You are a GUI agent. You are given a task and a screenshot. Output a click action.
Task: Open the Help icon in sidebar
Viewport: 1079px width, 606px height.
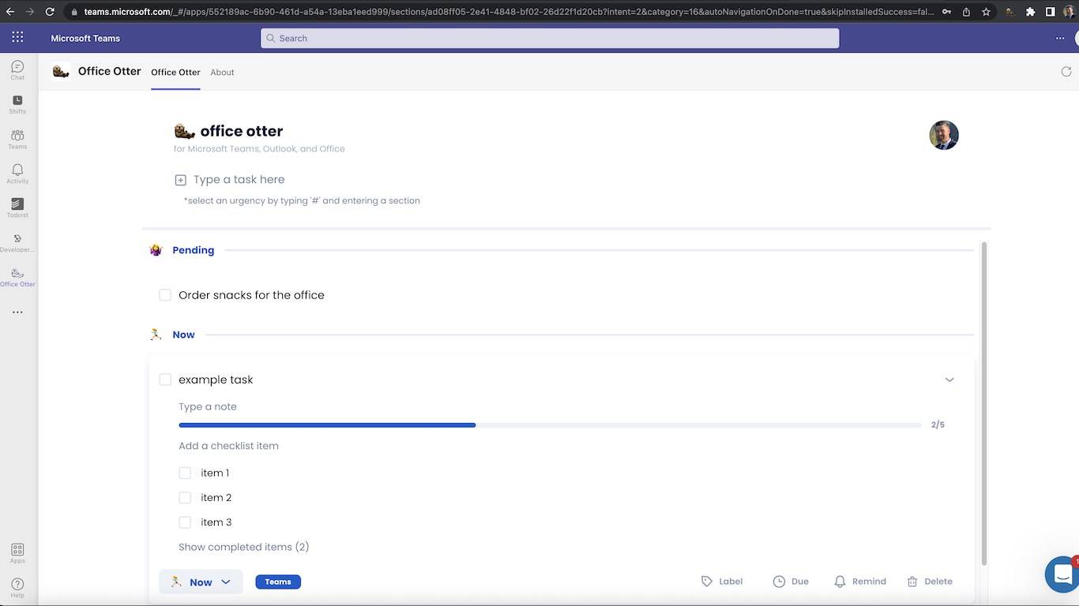17,588
